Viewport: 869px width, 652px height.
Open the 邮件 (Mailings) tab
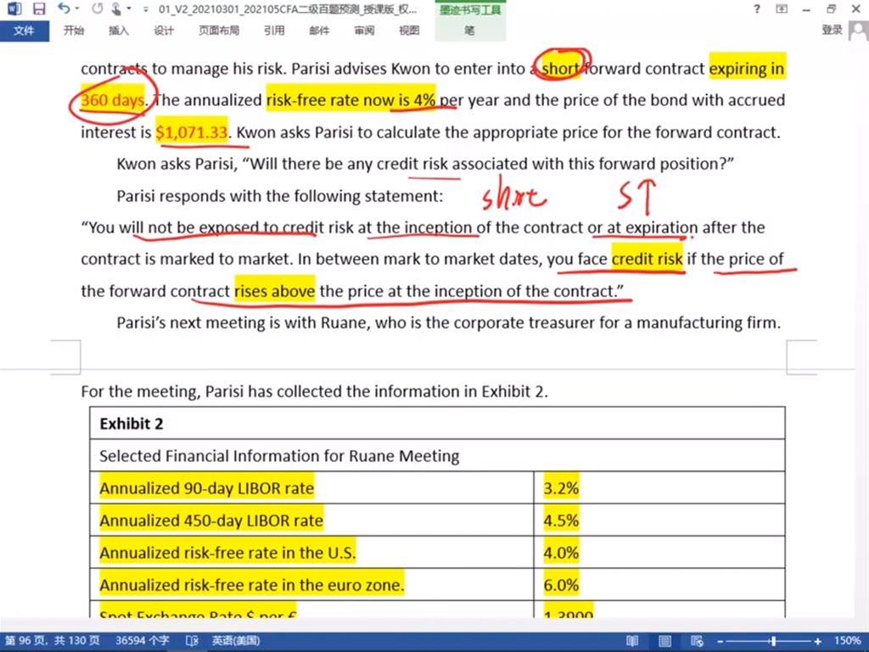tap(319, 31)
